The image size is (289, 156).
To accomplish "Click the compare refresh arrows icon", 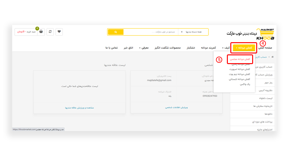I will click(x=50, y=32).
